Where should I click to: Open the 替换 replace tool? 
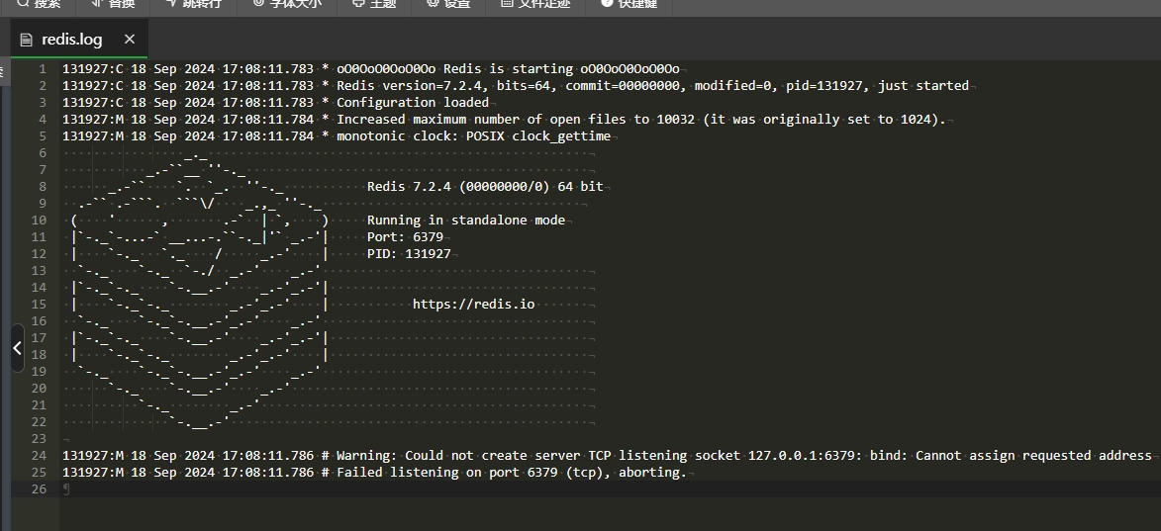[x=113, y=4]
